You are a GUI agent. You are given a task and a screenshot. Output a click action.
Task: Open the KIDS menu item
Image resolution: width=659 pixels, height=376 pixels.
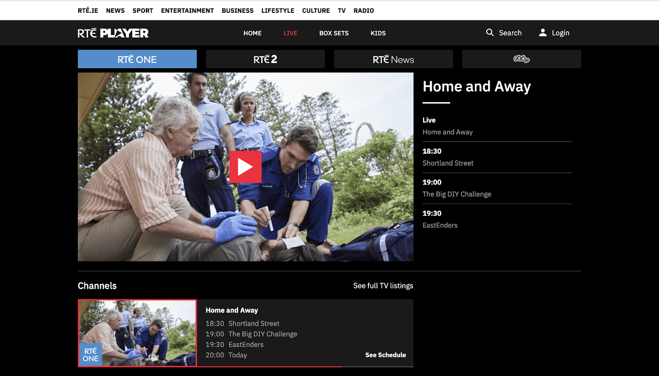point(378,33)
